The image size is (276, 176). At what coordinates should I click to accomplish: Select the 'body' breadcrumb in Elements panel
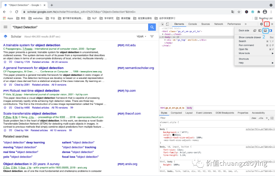click(190, 108)
